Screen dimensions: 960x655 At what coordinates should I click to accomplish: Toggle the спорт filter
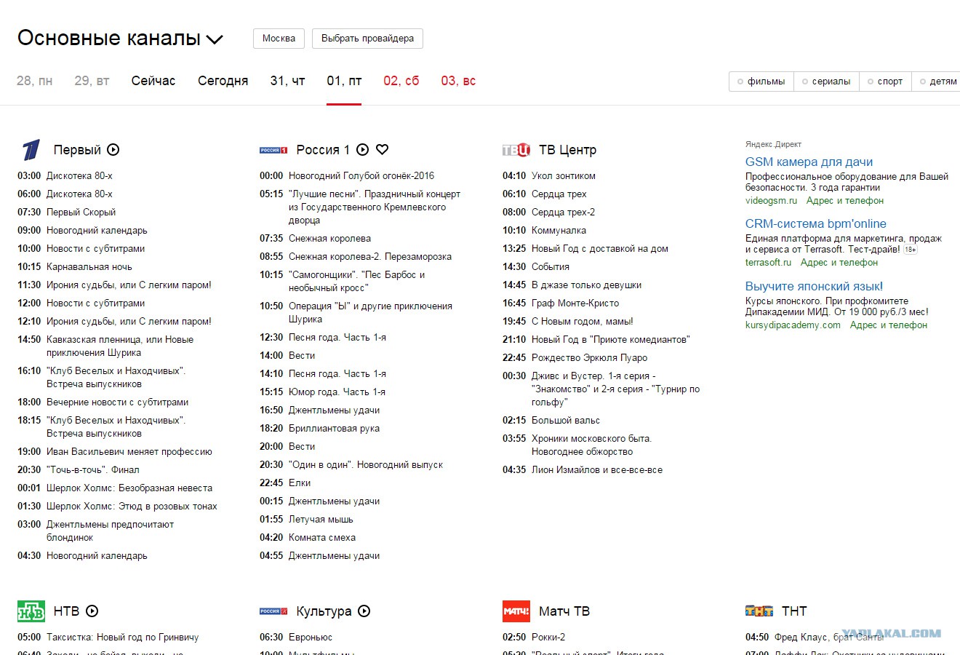[x=885, y=82]
